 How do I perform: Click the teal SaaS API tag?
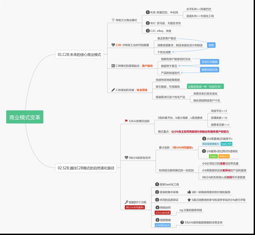(x=226, y=144)
